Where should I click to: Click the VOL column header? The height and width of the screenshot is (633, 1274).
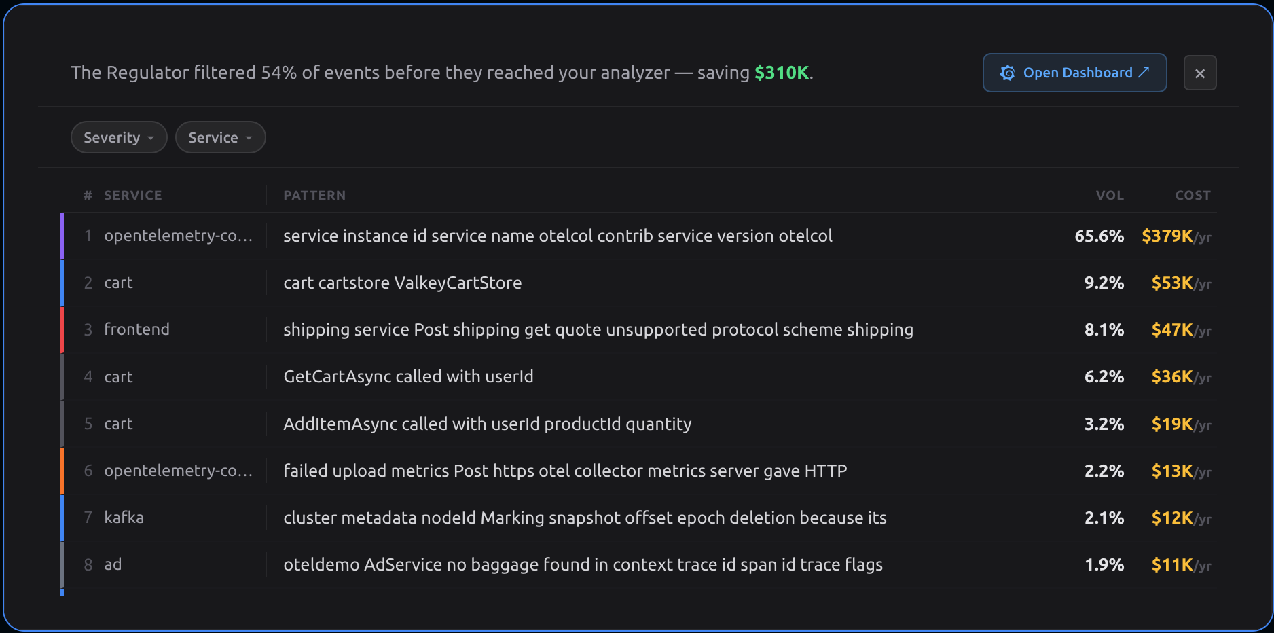coord(1109,196)
